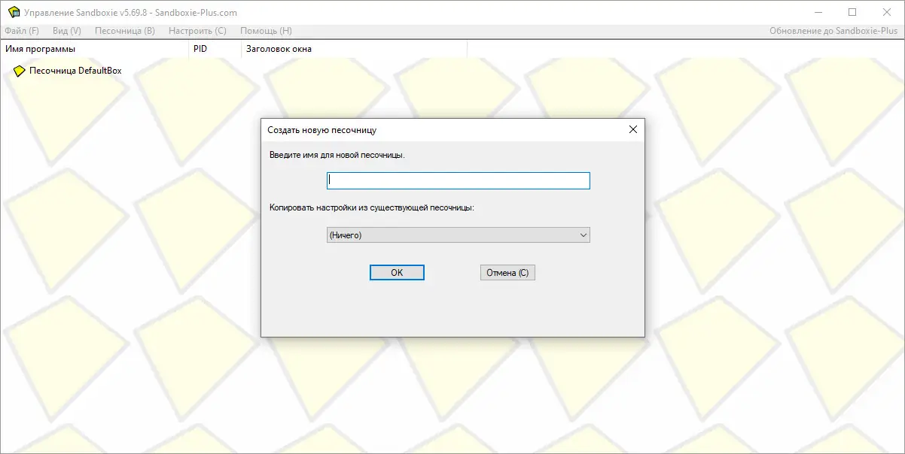905x454 pixels.
Task: Open the Настроить (C) menu
Action: click(197, 31)
